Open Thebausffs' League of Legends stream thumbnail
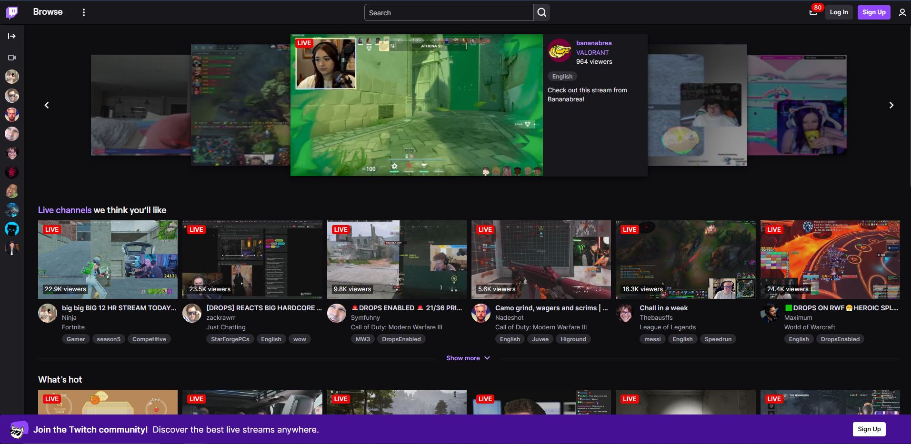 pyautogui.click(x=685, y=259)
